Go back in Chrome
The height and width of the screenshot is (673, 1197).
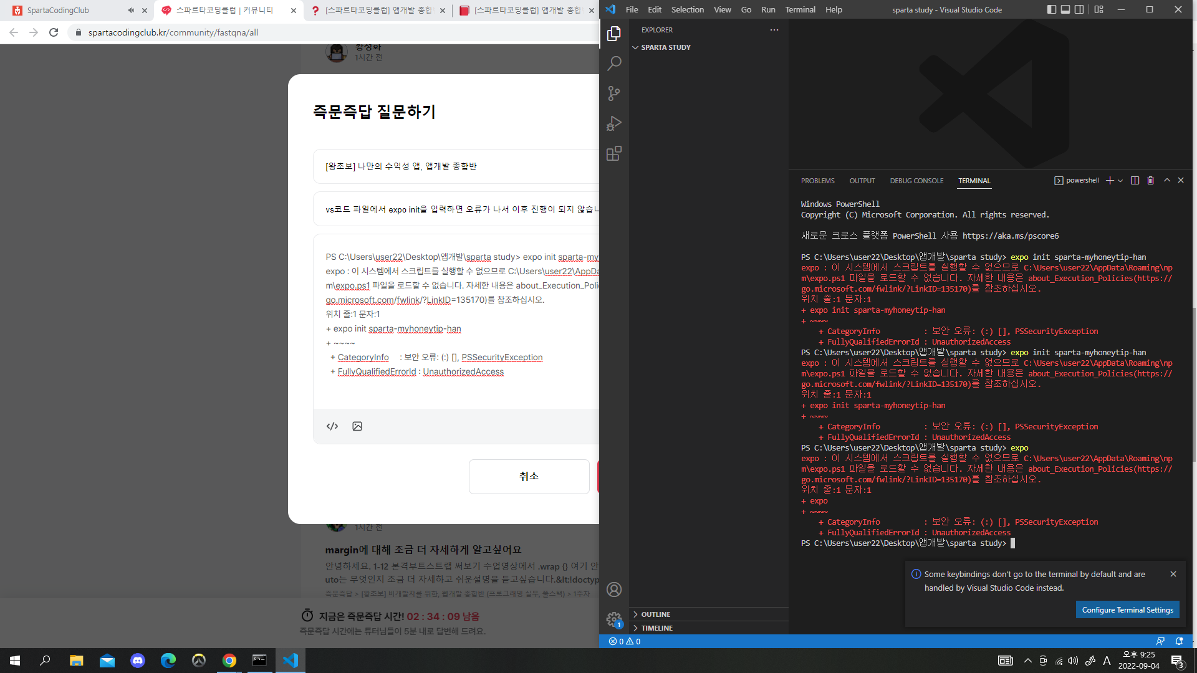pos(14,32)
